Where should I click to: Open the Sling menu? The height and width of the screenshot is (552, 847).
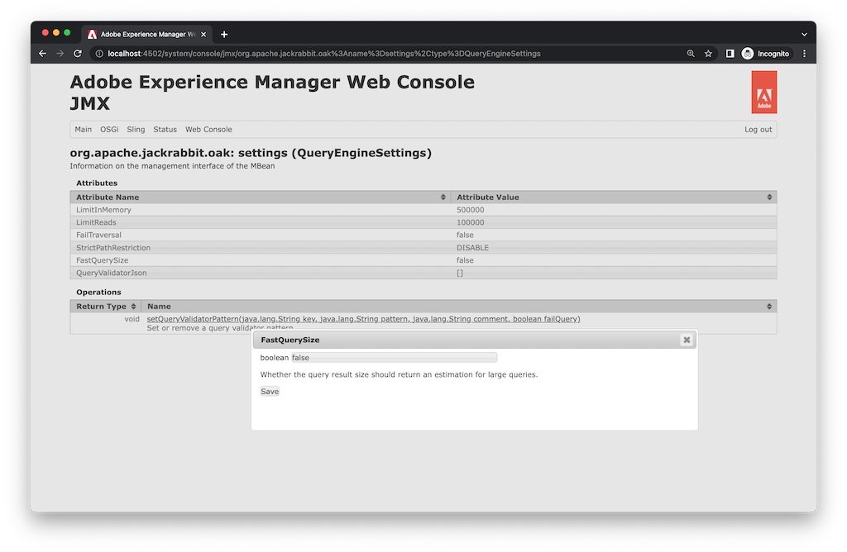point(136,130)
